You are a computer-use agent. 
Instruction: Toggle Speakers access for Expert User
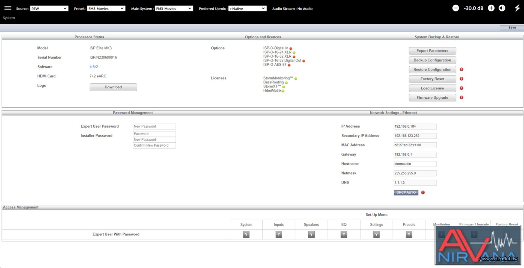click(x=311, y=234)
